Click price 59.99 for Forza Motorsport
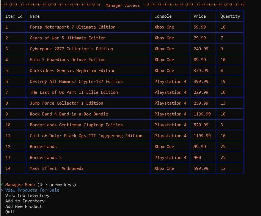The image size is (261, 216). 200,27
